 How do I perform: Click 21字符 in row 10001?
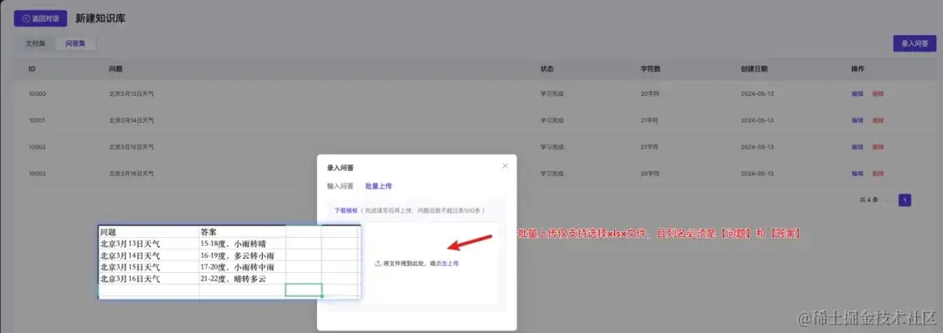(650, 120)
